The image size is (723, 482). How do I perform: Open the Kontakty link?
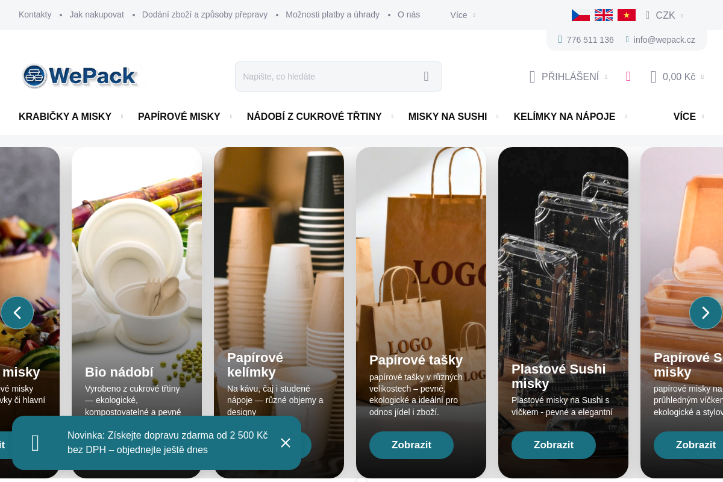pyautogui.click(x=35, y=14)
